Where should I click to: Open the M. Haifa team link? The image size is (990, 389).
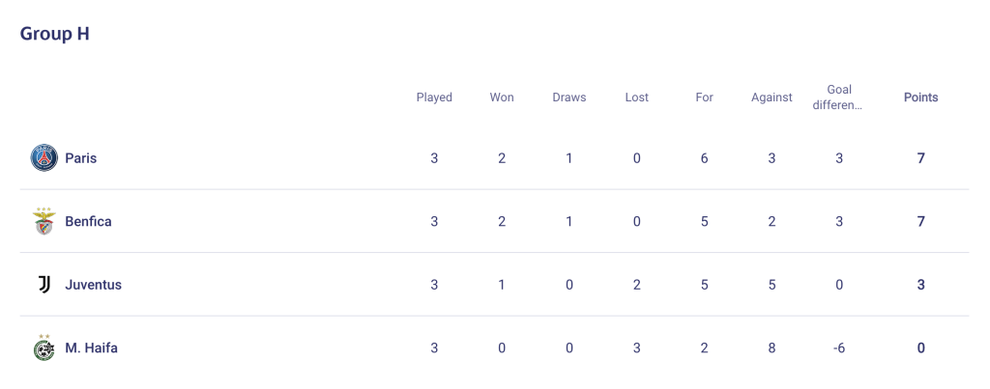(x=92, y=347)
